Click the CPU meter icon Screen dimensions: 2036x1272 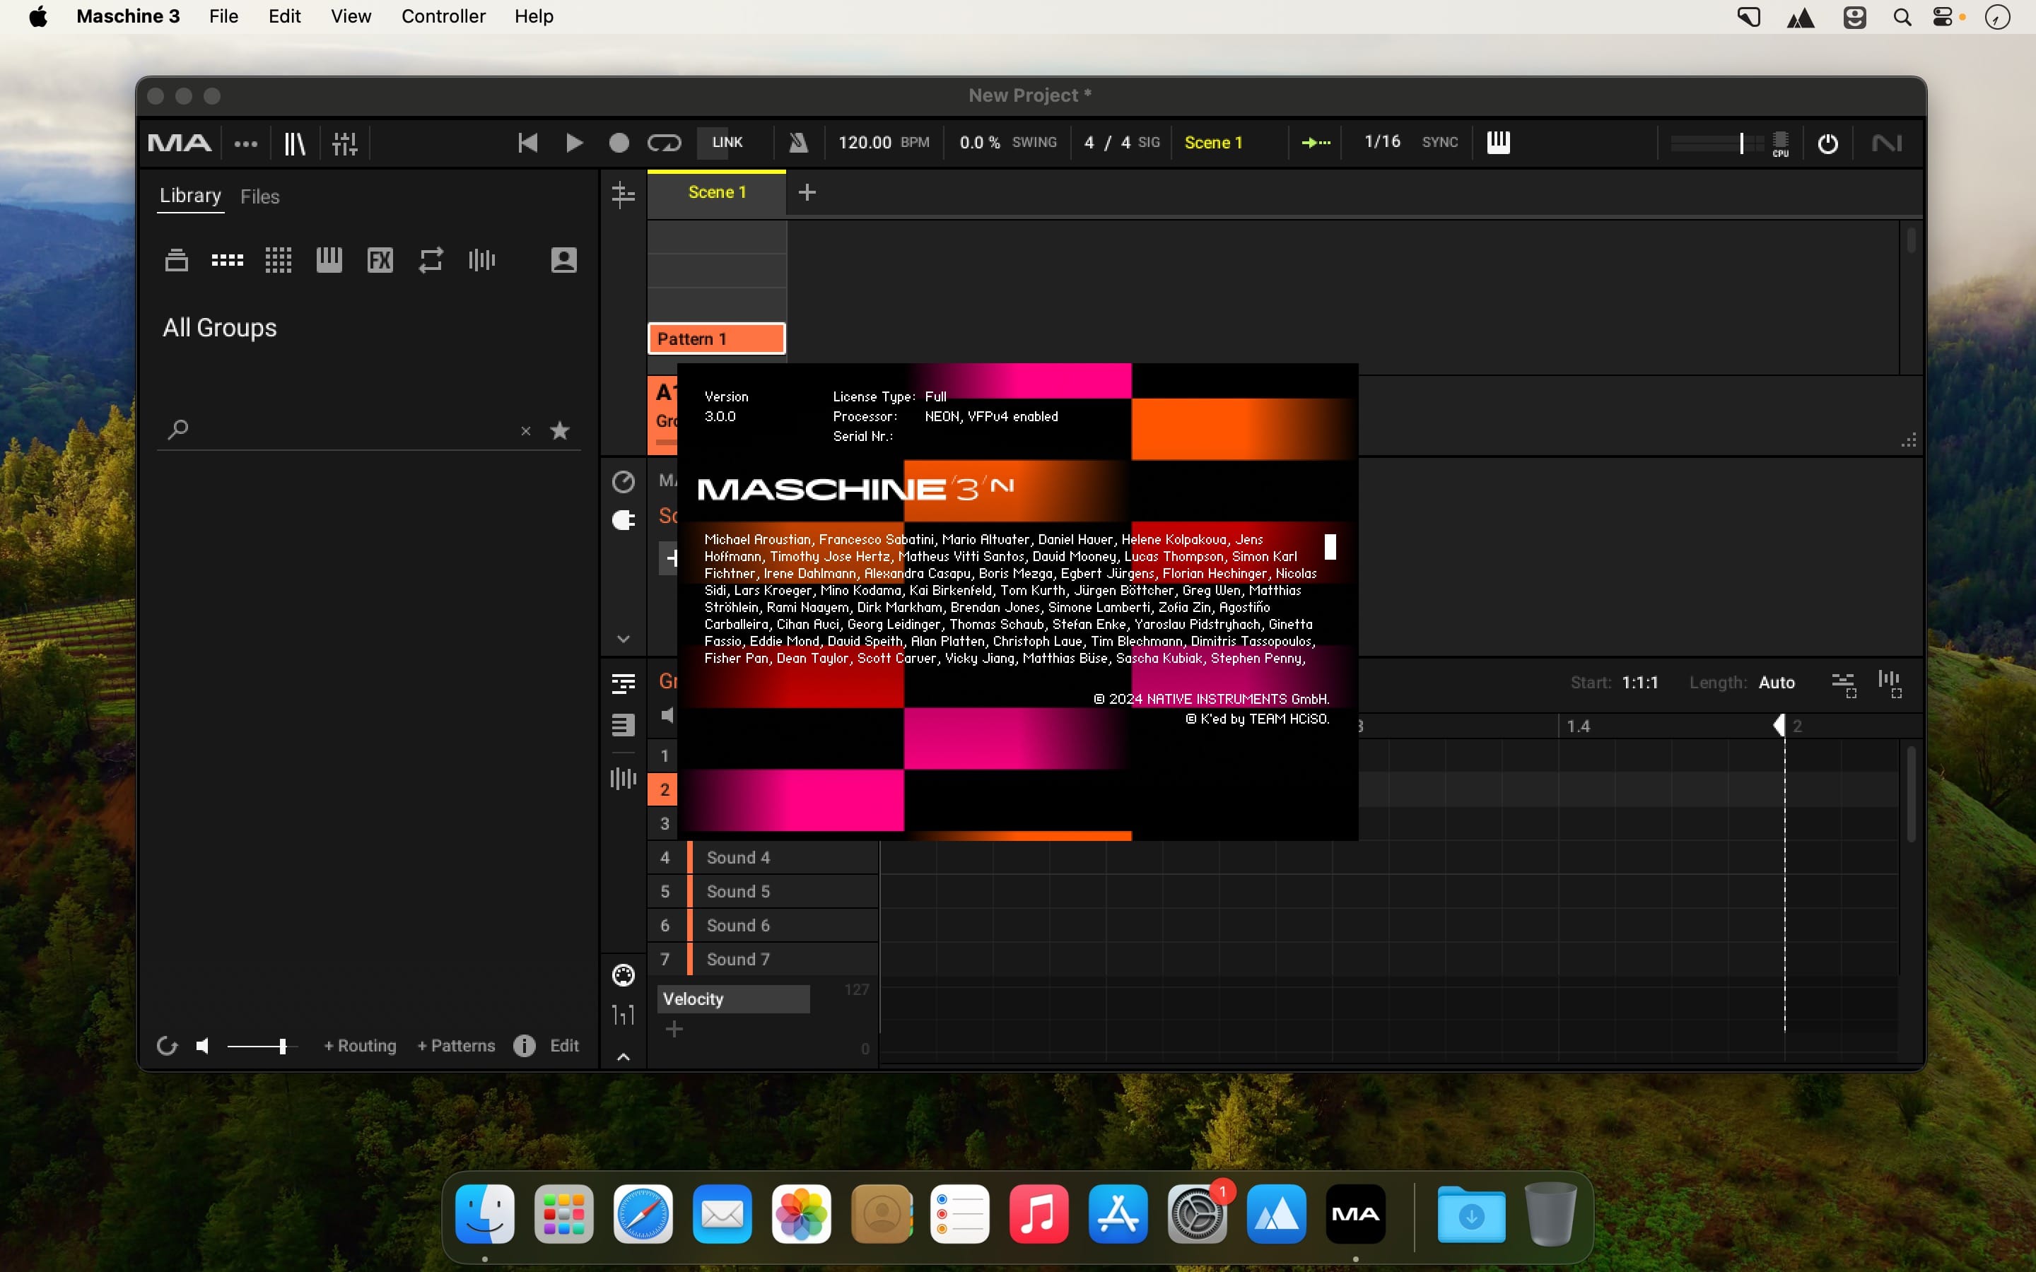1781,144
